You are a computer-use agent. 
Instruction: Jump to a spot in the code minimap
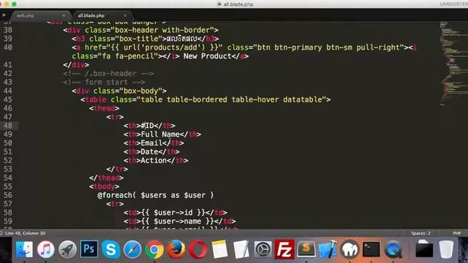coord(453,64)
